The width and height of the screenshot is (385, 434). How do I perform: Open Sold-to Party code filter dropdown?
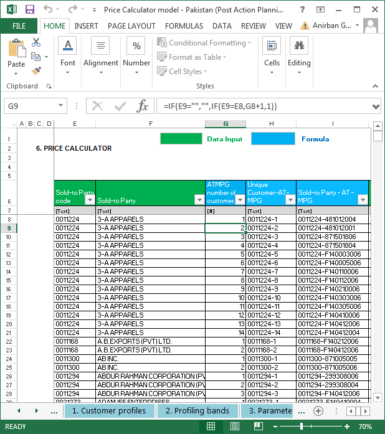[x=90, y=200]
